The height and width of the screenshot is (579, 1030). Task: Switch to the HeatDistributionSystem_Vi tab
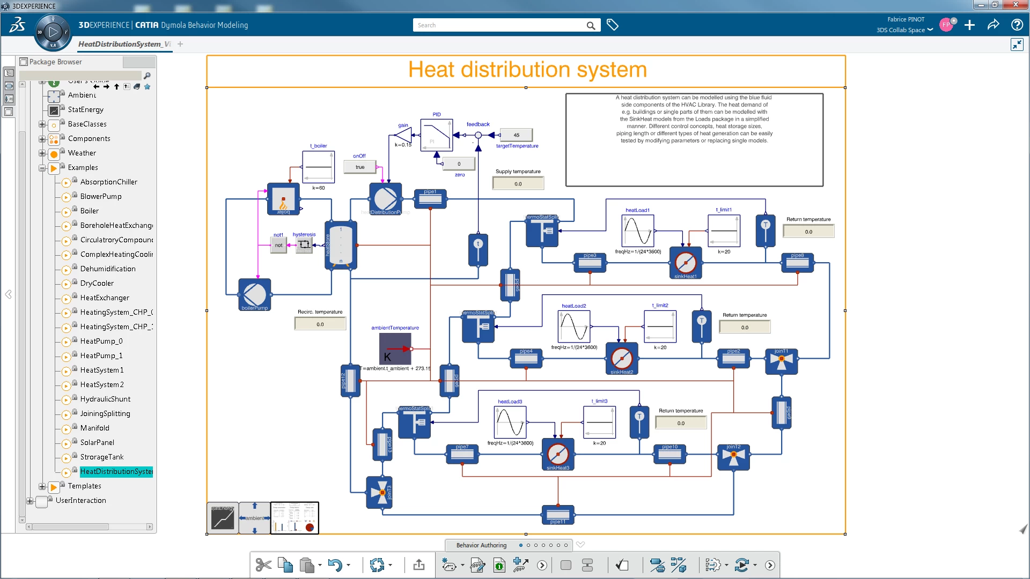(124, 44)
